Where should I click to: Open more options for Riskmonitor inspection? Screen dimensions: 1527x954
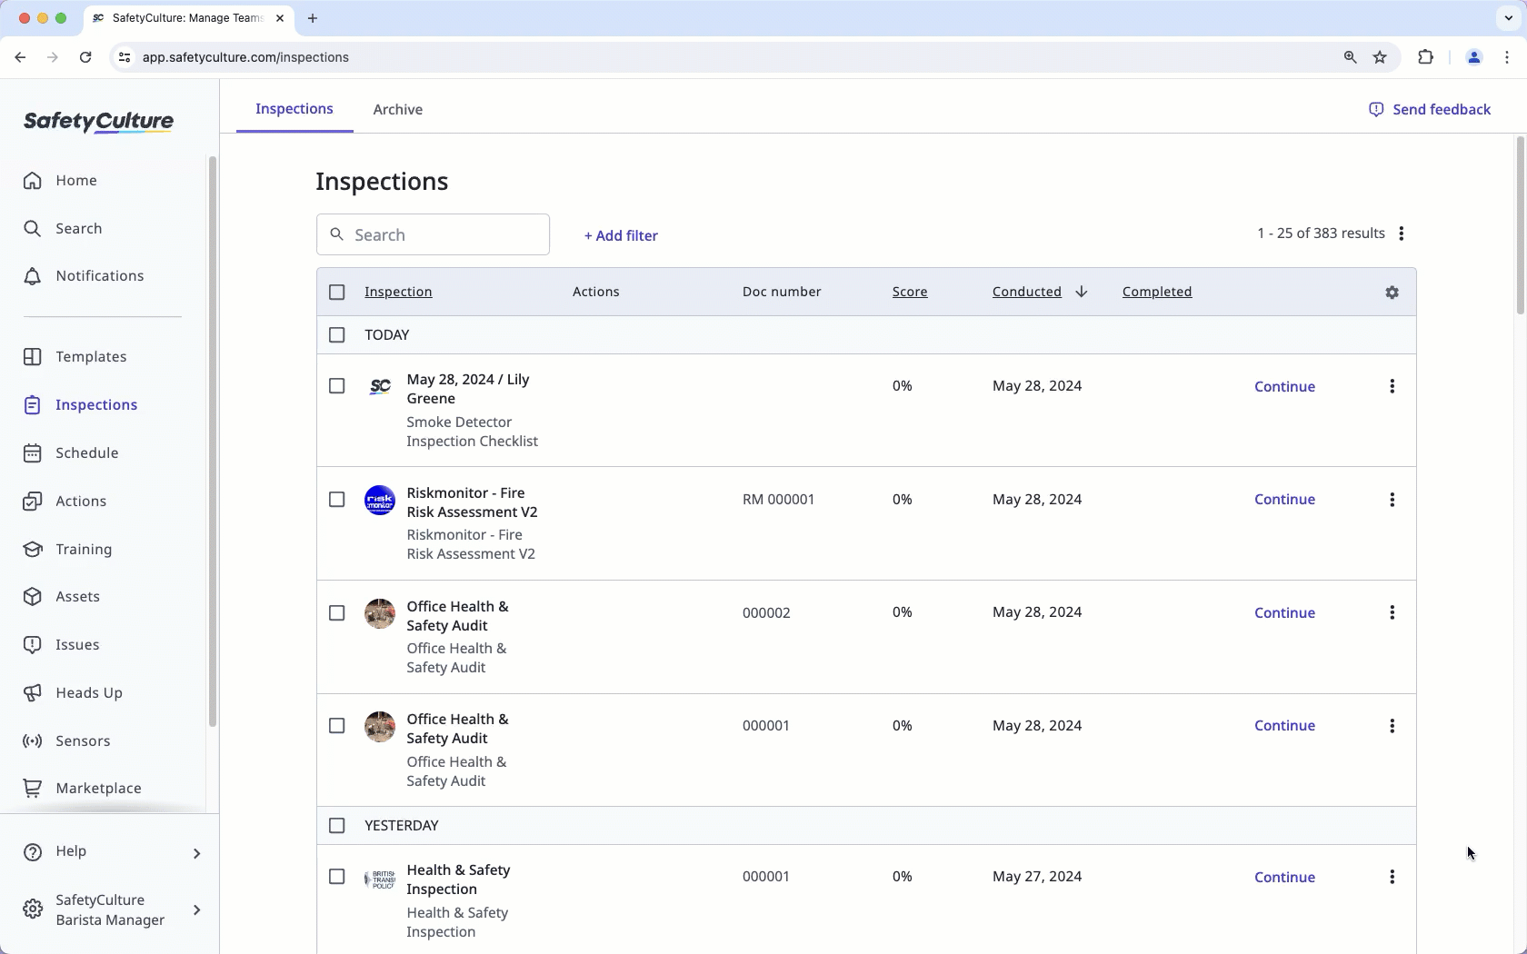(1392, 500)
